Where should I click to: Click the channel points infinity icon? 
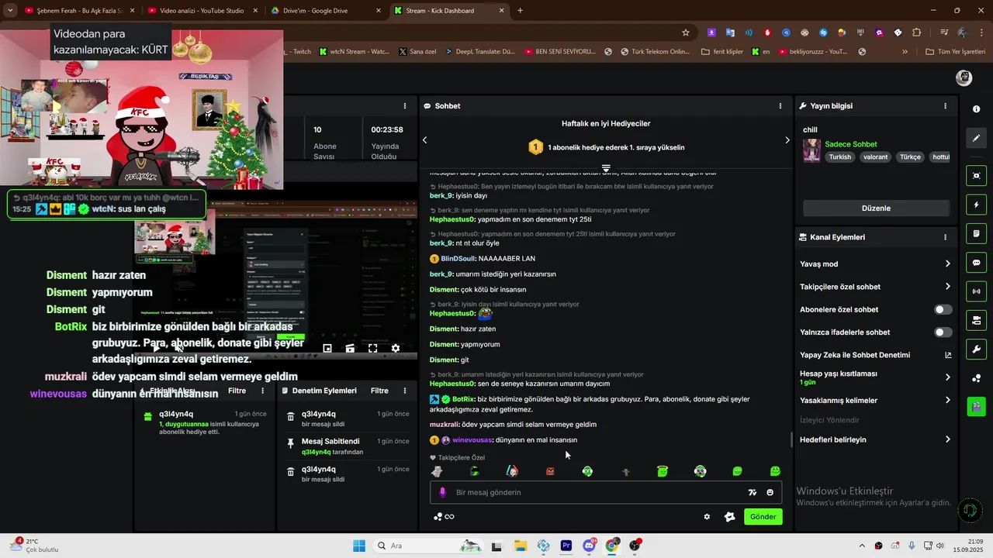[x=444, y=517]
